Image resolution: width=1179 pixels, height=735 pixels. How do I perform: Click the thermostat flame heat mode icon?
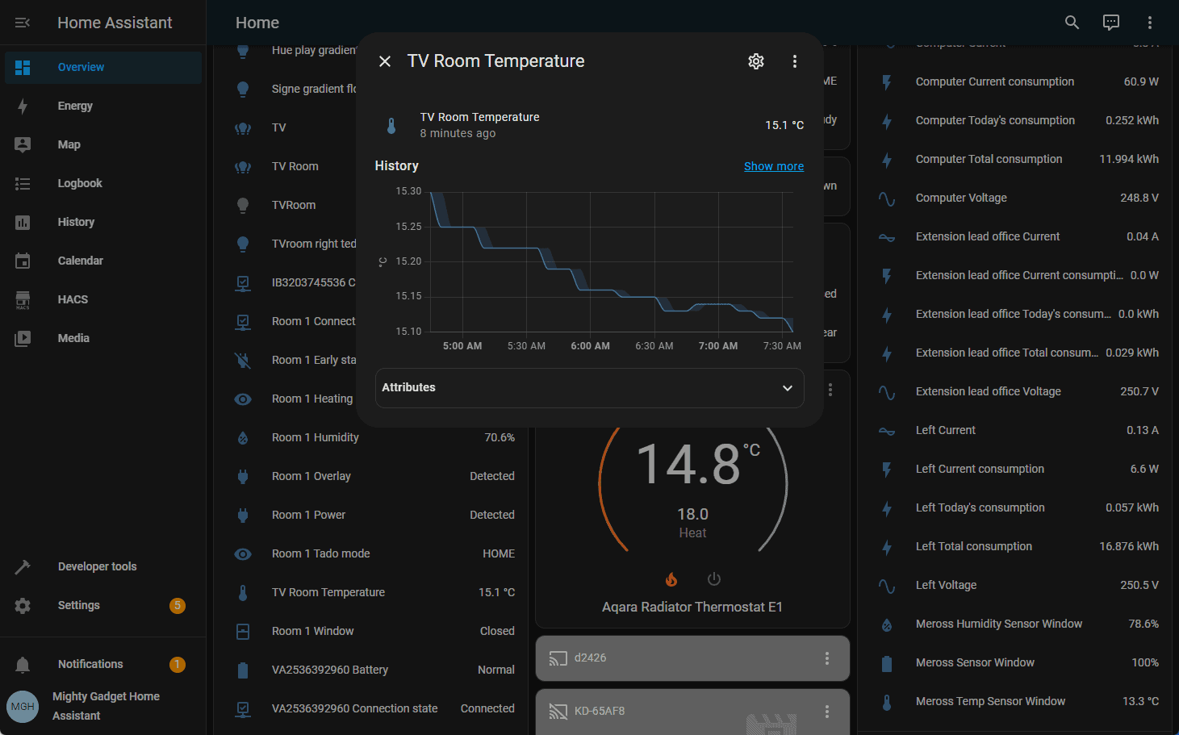pos(671,579)
